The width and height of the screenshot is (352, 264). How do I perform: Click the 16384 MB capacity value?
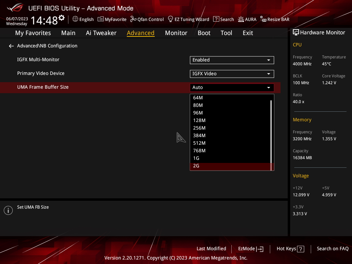[302, 158]
